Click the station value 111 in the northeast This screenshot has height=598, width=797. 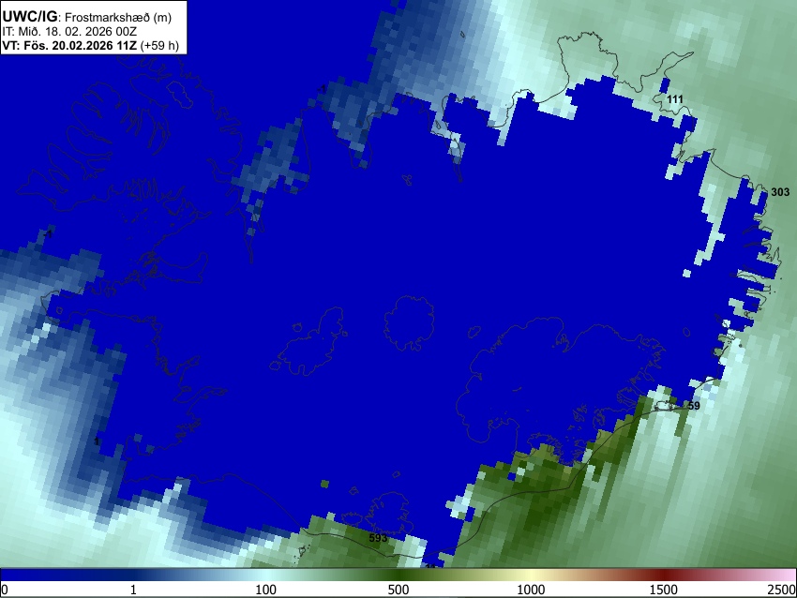(674, 99)
